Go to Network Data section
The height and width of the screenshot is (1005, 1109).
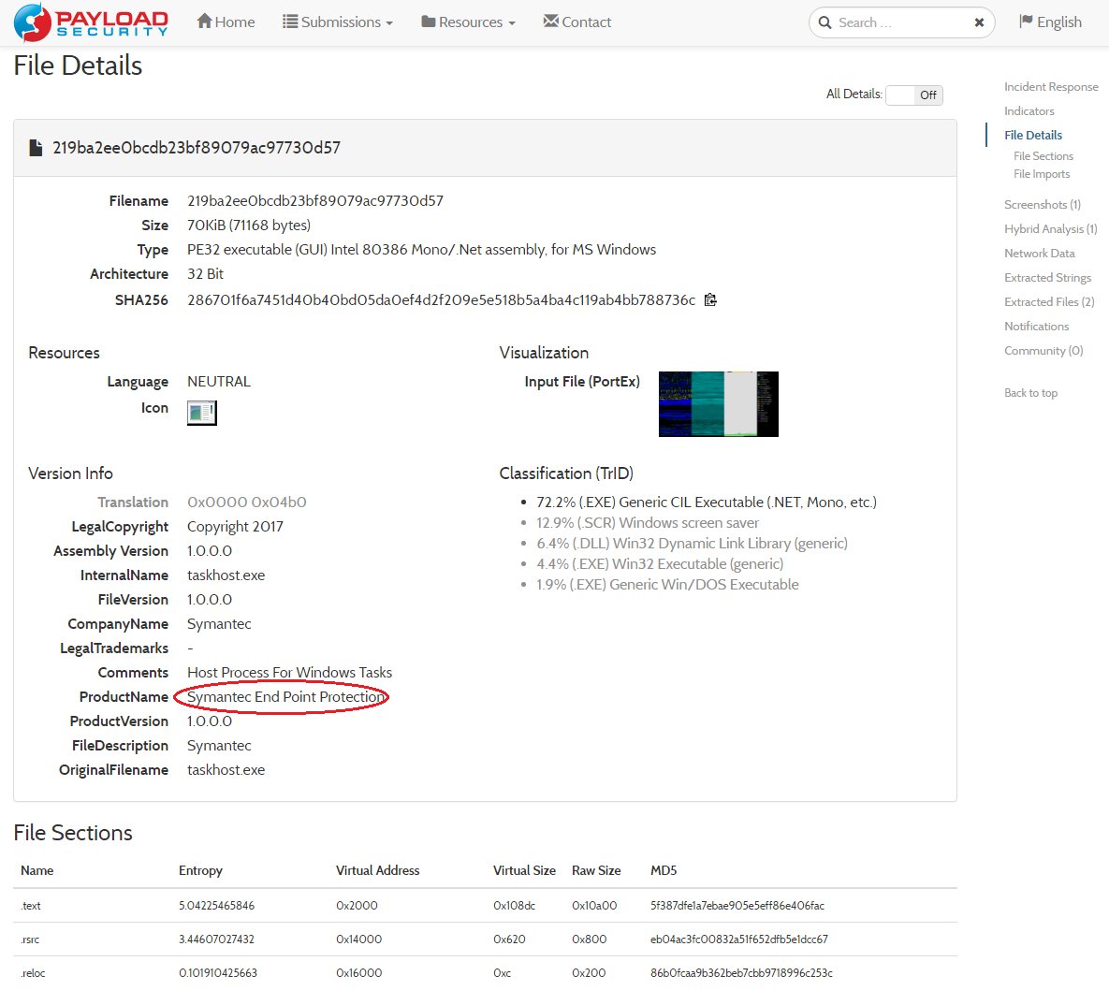click(1039, 254)
